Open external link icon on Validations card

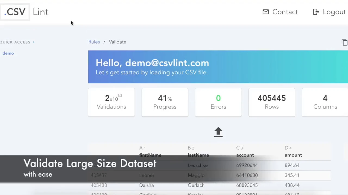click(x=120, y=95)
